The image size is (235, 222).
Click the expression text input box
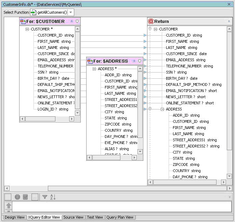tap(122, 206)
